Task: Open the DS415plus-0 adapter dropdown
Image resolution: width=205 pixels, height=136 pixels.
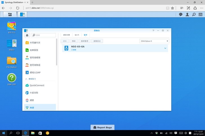Action: (154, 41)
